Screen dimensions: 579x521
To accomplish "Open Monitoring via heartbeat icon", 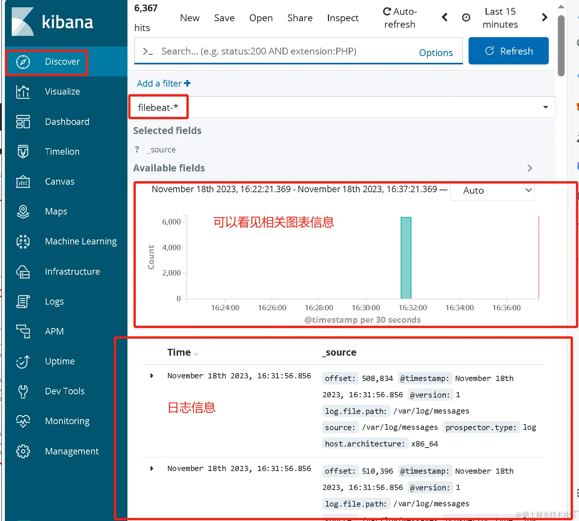I will point(23,421).
